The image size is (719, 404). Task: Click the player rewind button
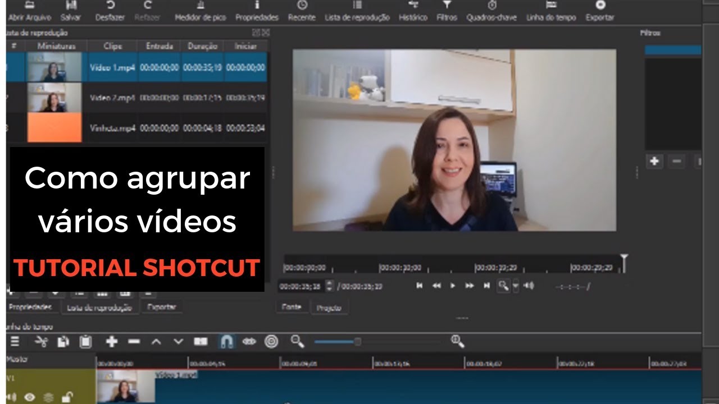pos(436,286)
